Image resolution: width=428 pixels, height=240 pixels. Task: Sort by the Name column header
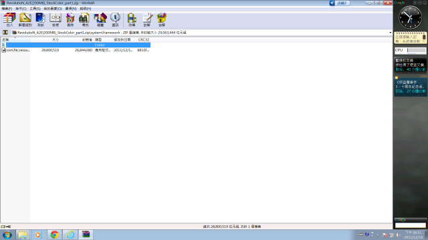click(15, 40)
